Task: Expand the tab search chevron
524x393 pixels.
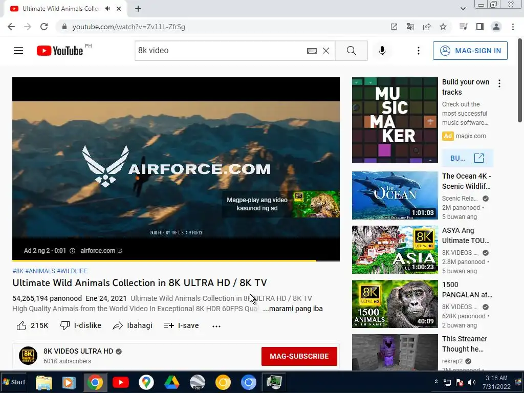Action: click(x=463, y=9)
